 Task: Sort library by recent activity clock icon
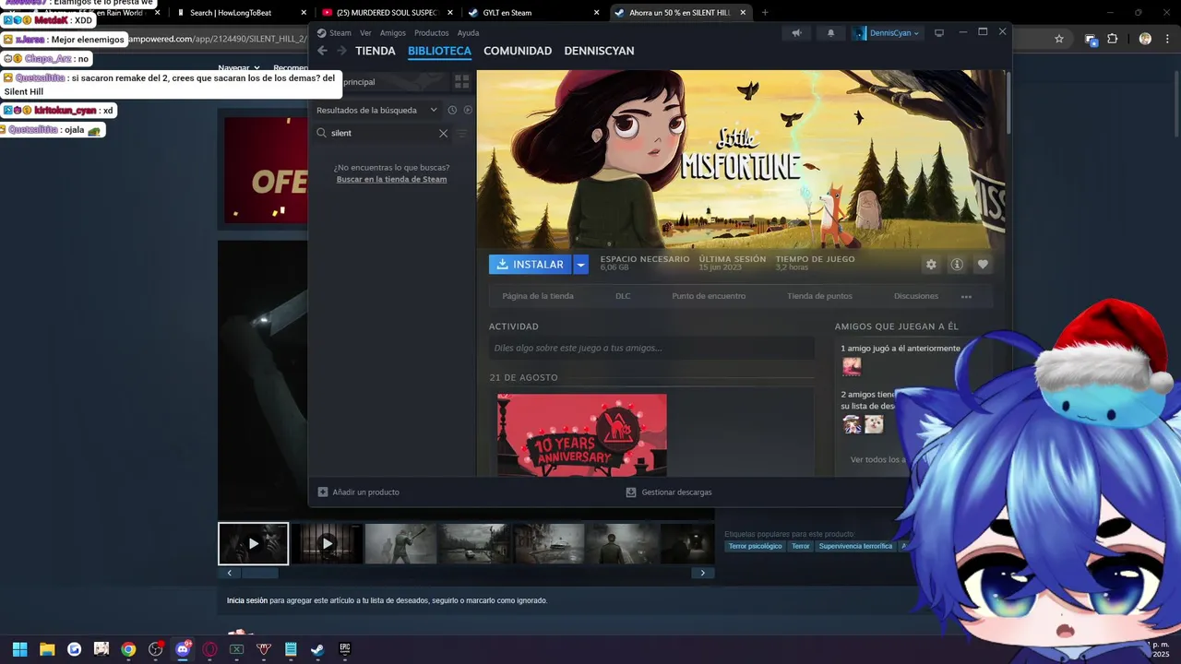452,110
